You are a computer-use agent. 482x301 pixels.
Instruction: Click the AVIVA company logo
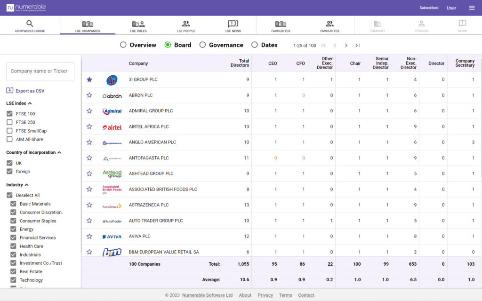[x=112, y=237]
